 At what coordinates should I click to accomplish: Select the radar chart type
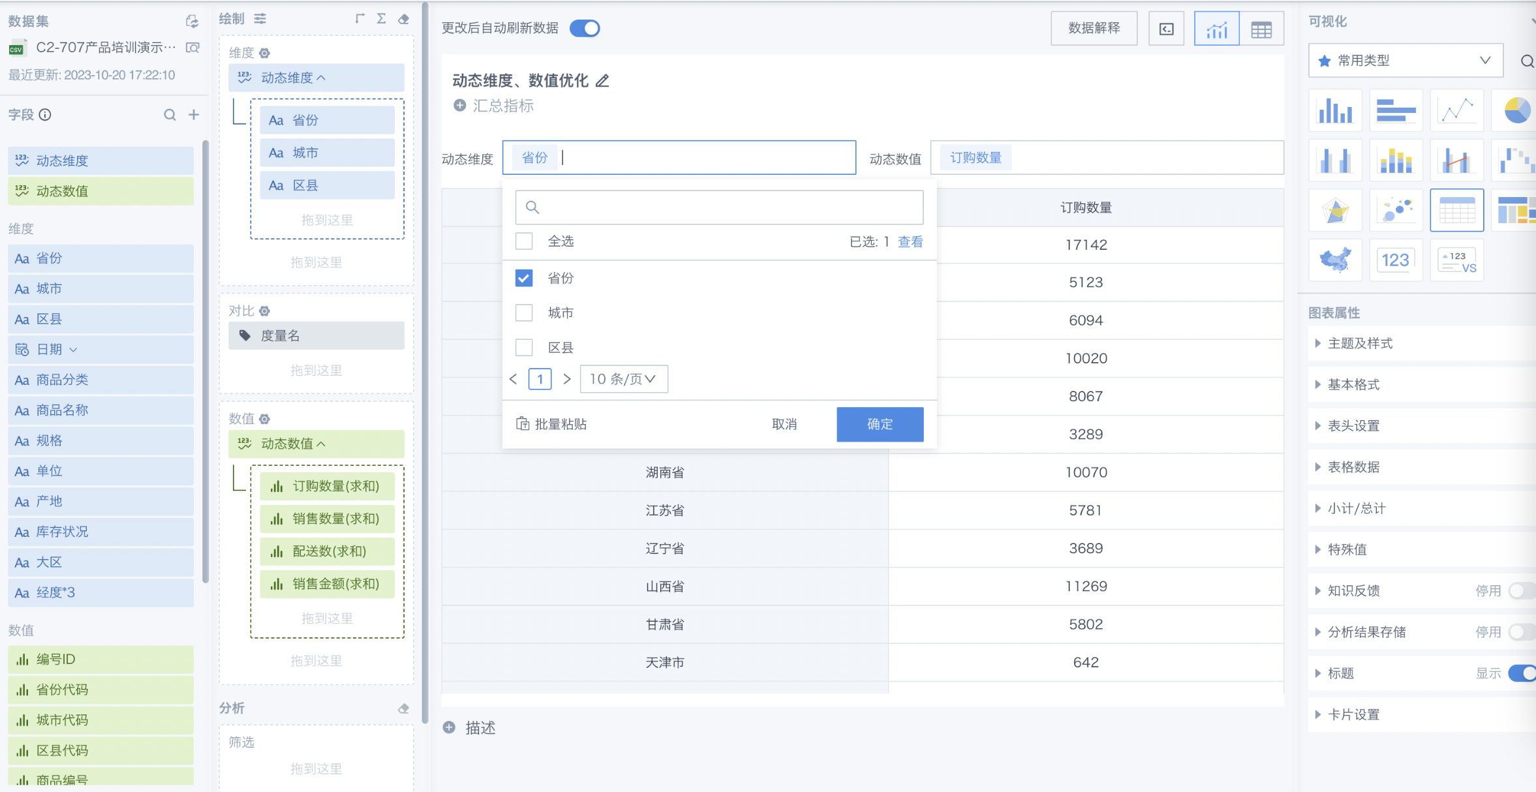pos(1335,210)
